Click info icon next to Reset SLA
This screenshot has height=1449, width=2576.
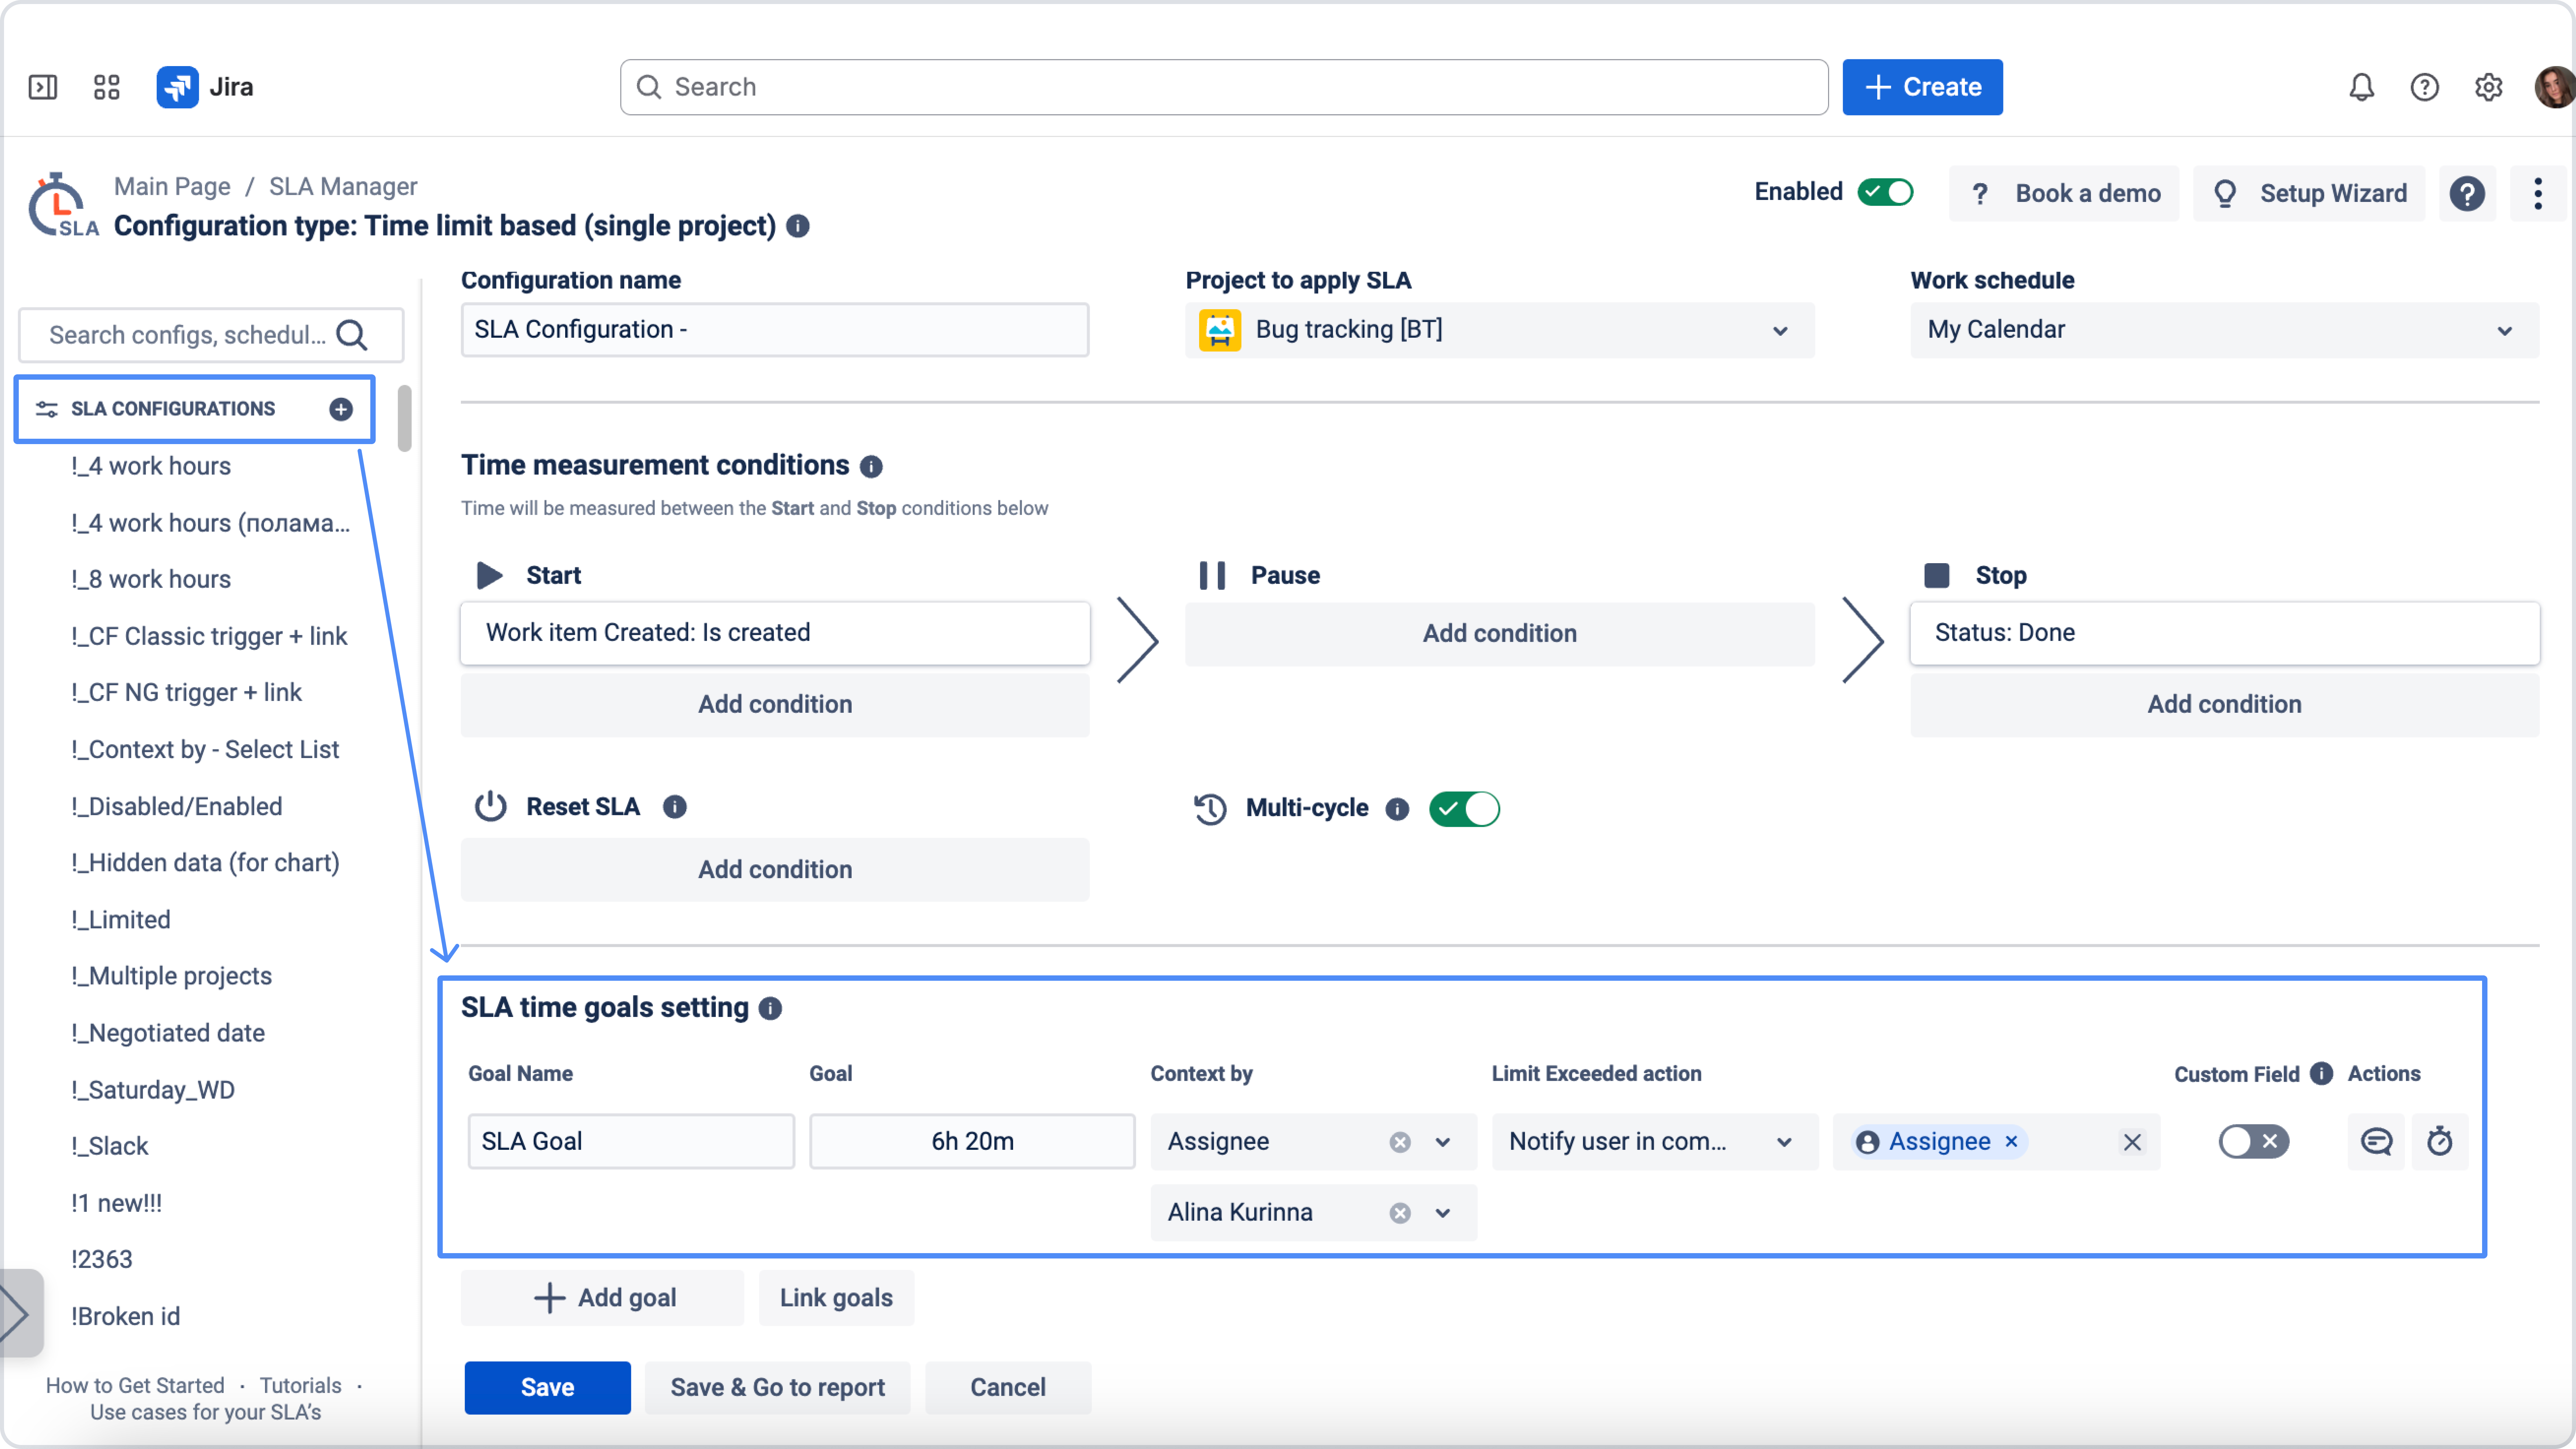(675, 807)
